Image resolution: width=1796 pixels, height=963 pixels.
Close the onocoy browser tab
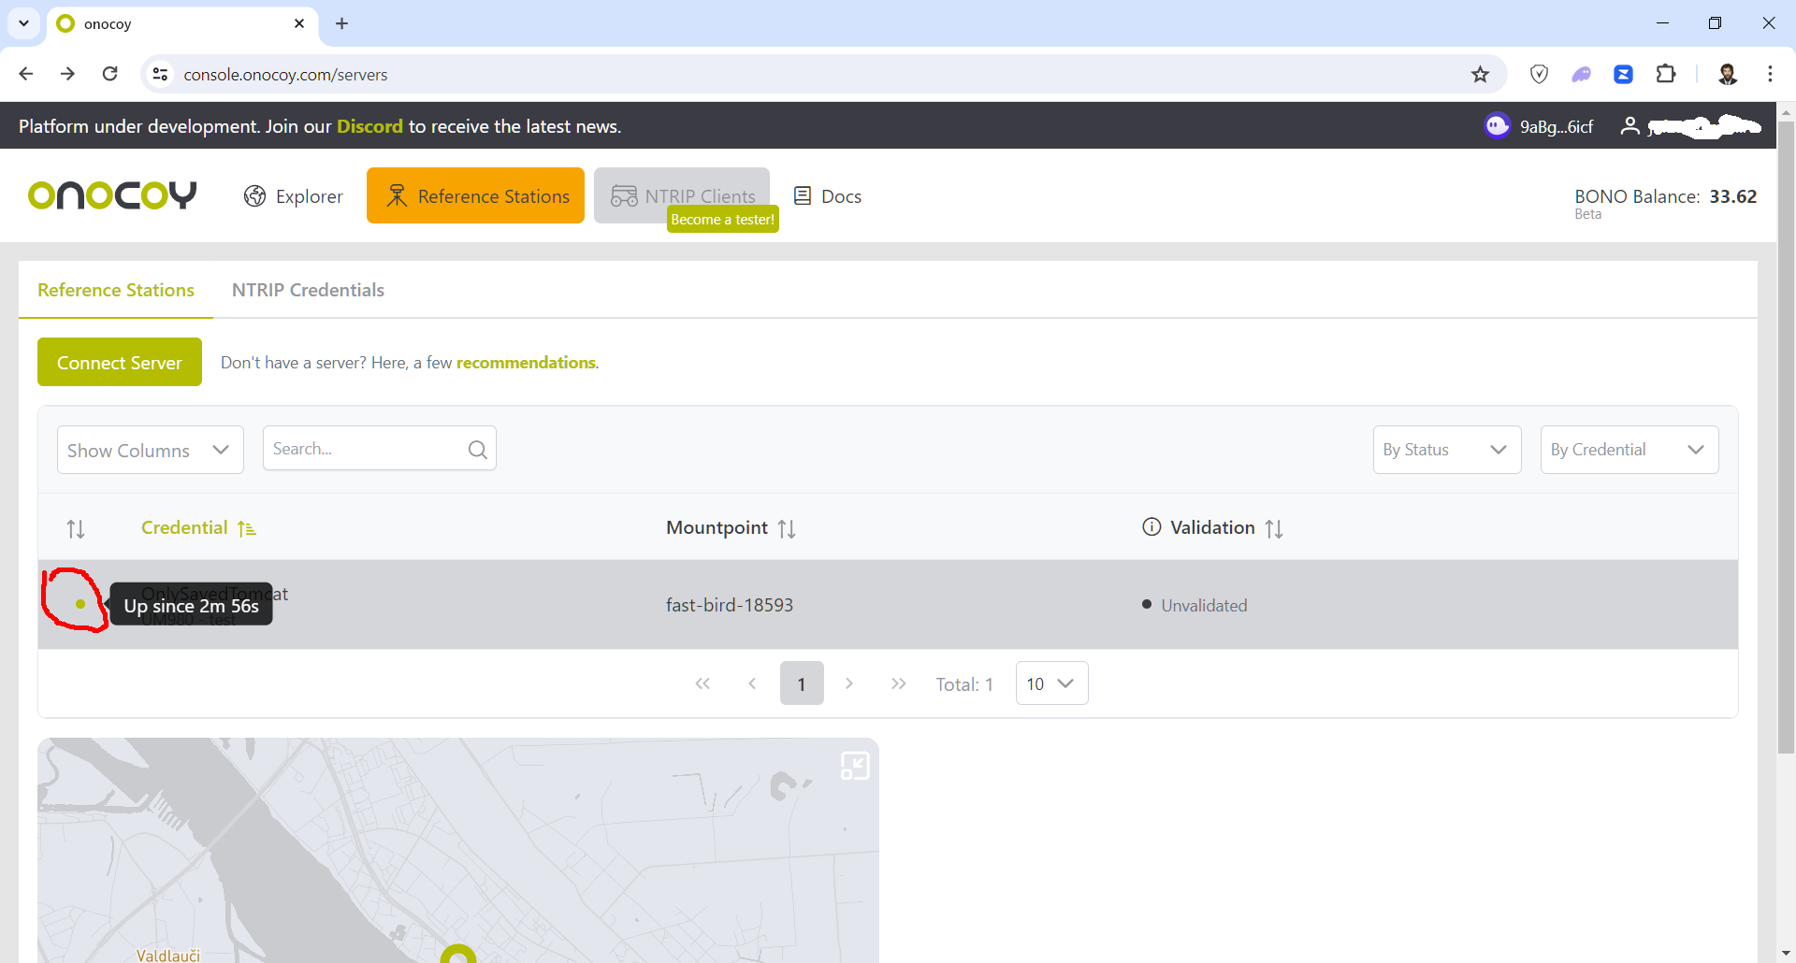coord(299,23)
